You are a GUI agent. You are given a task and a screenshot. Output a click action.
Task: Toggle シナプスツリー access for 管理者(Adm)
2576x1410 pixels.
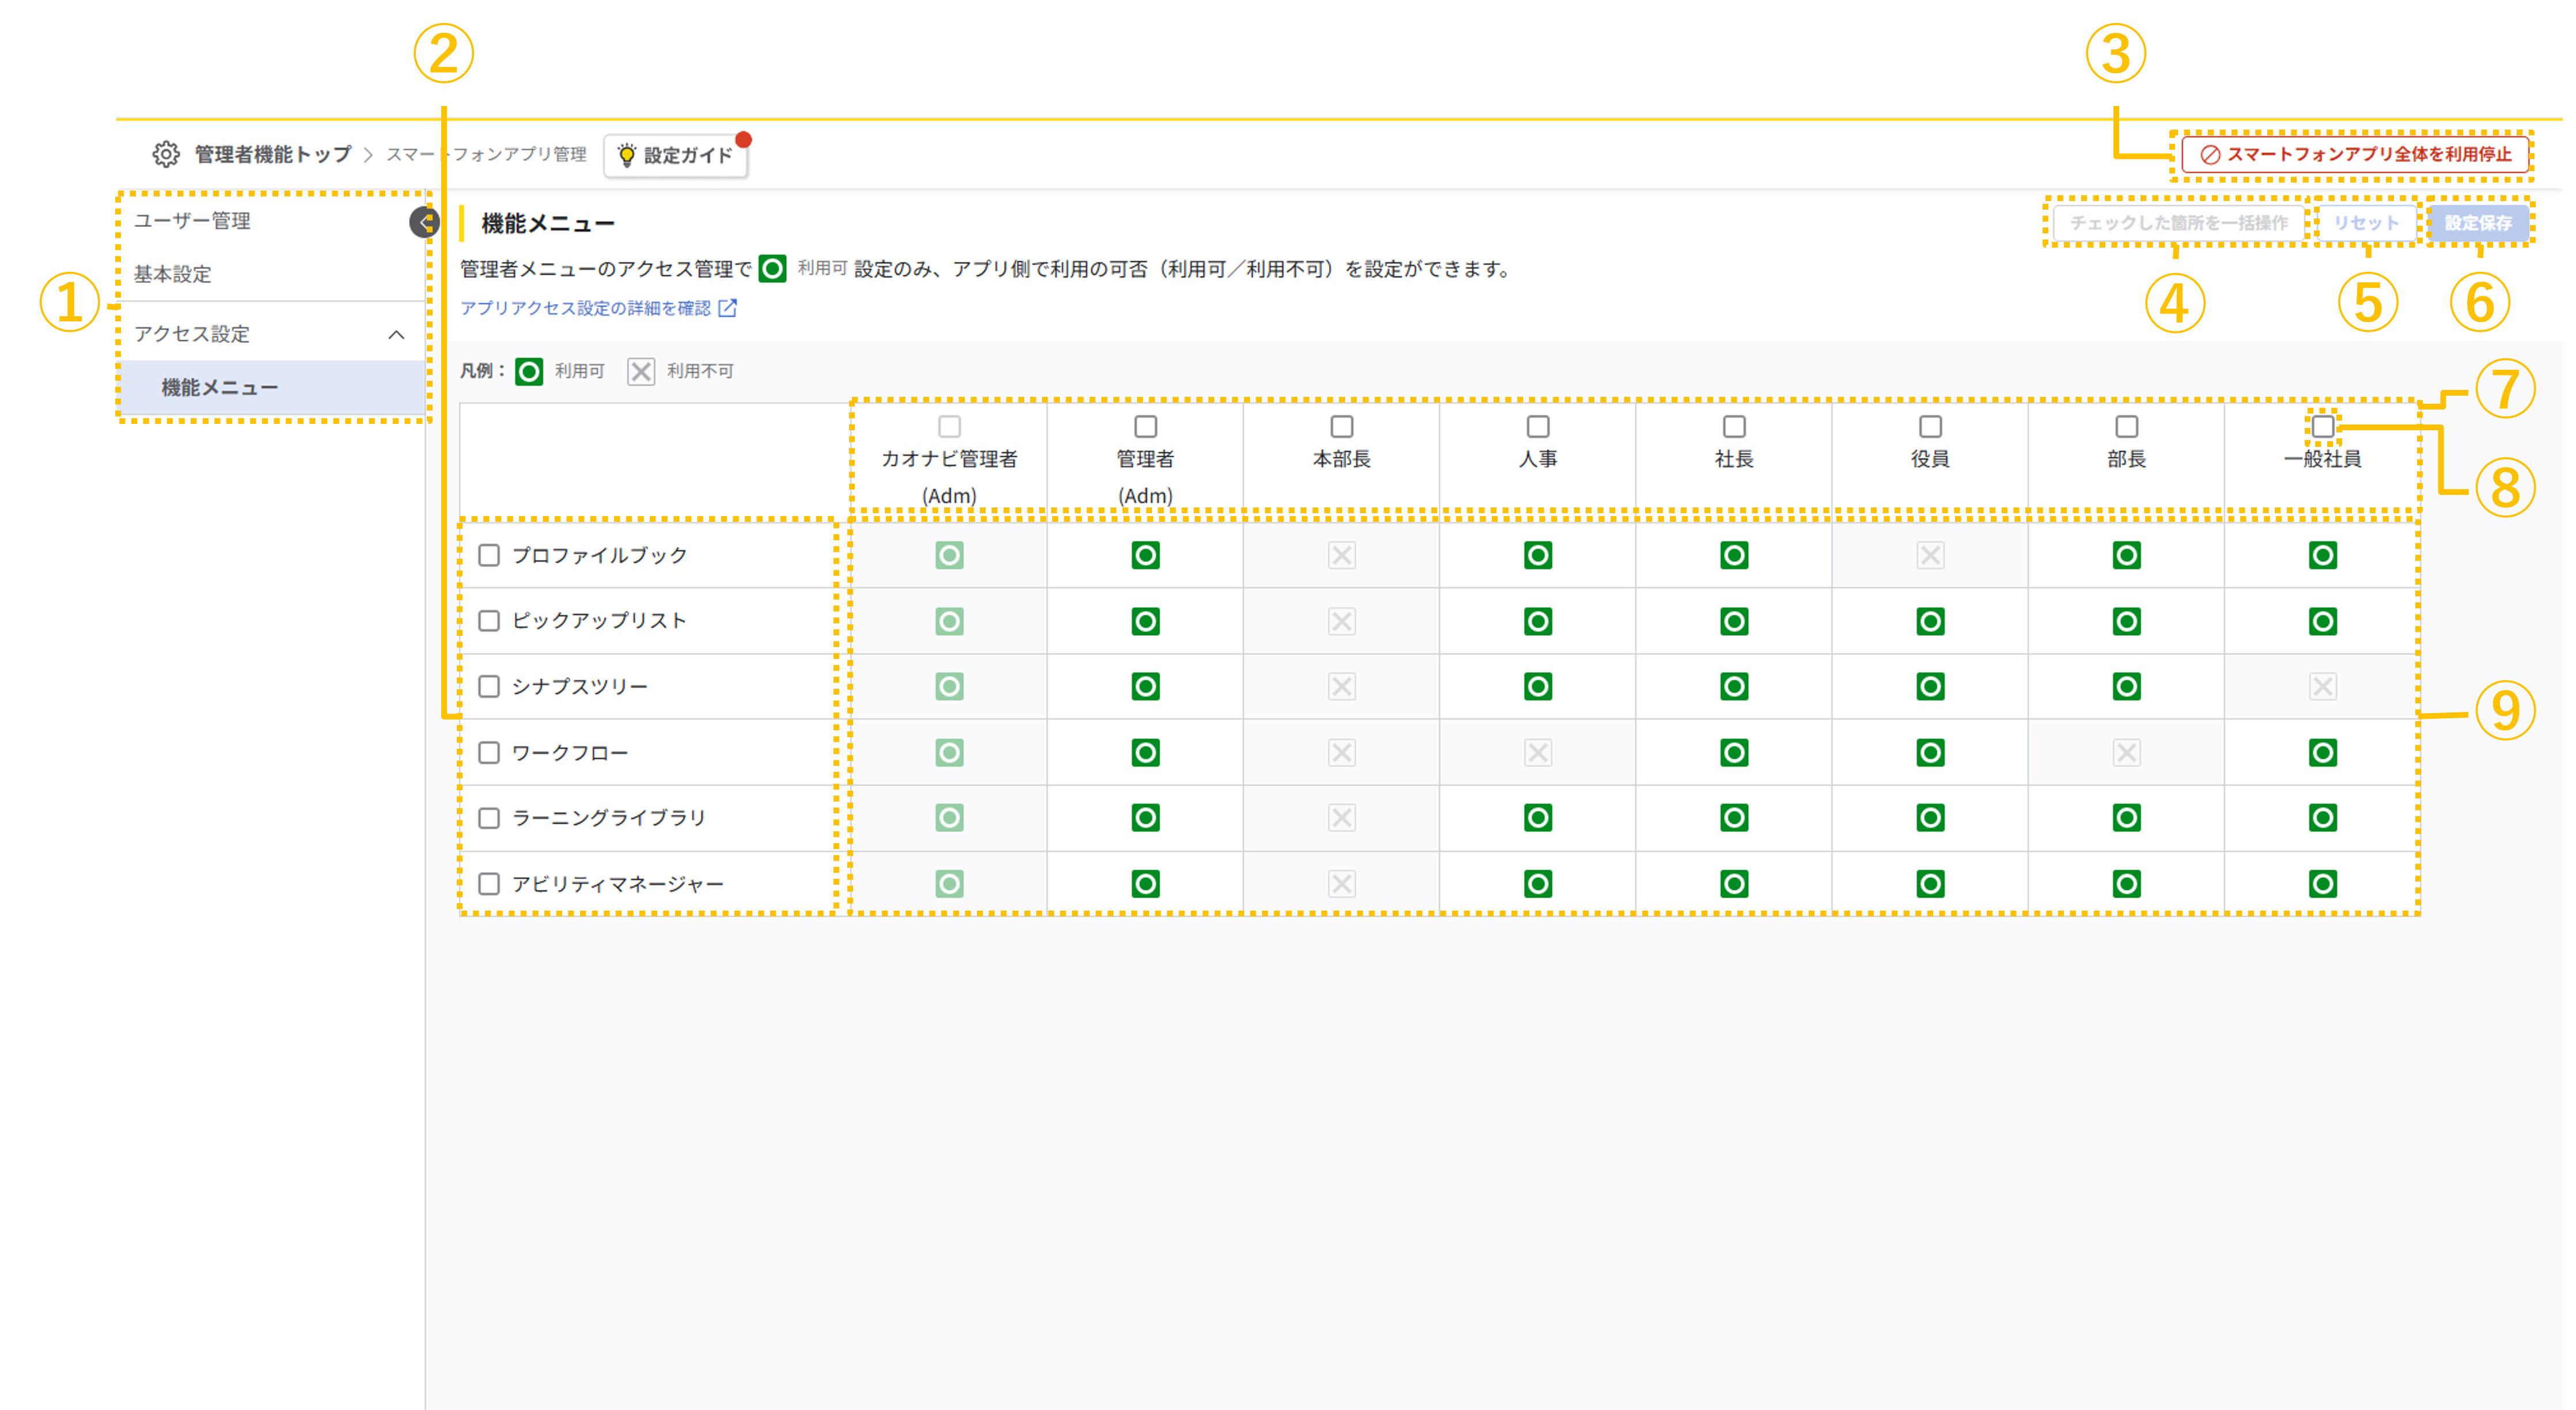coord(1145,686)
